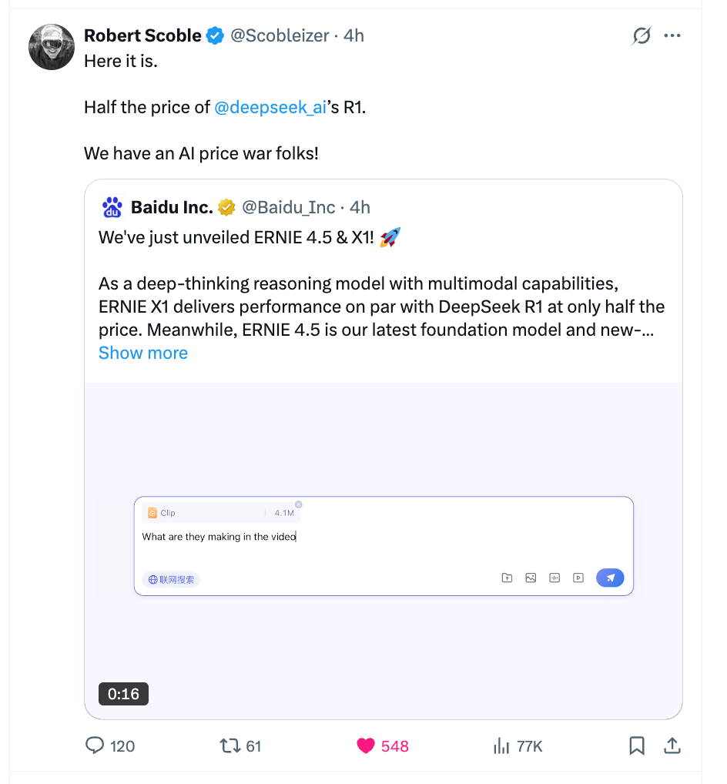
Task: Remove the attached Clip file
Action: click(299, 504)
